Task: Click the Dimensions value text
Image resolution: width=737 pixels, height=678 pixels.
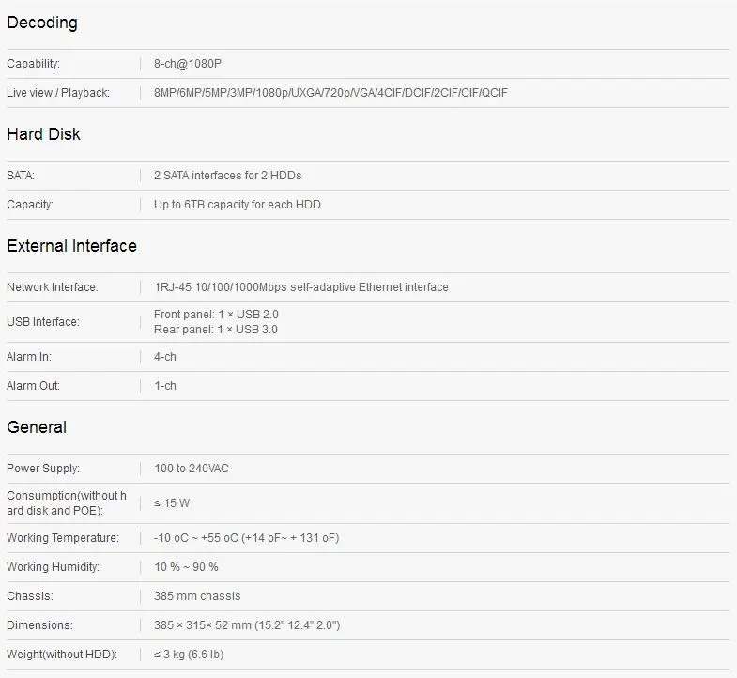Action: [x=247, y=624]
